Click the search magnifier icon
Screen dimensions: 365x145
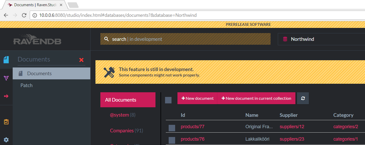coord(106,39)
